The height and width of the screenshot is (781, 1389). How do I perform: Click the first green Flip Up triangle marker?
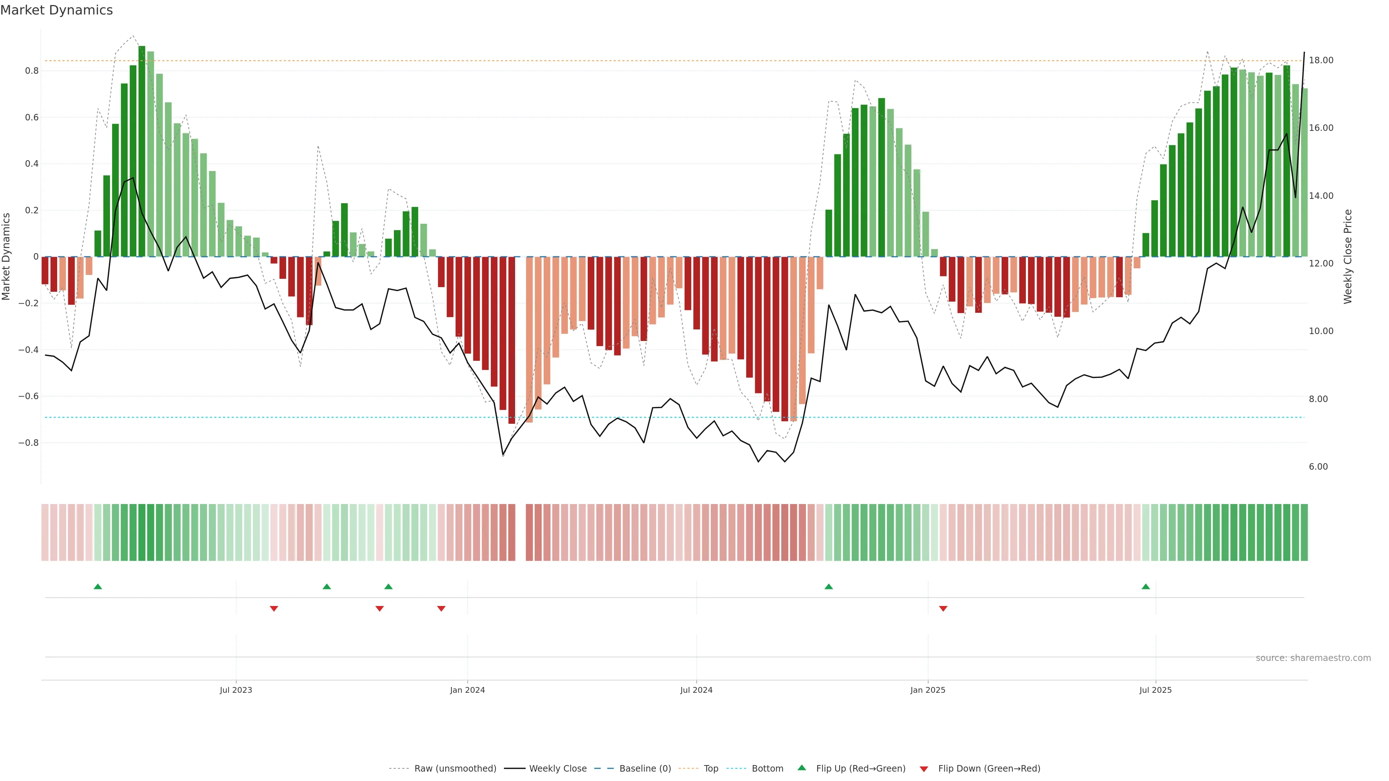98,586
